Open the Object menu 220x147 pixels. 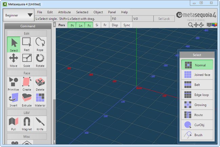tap(98, 12)
